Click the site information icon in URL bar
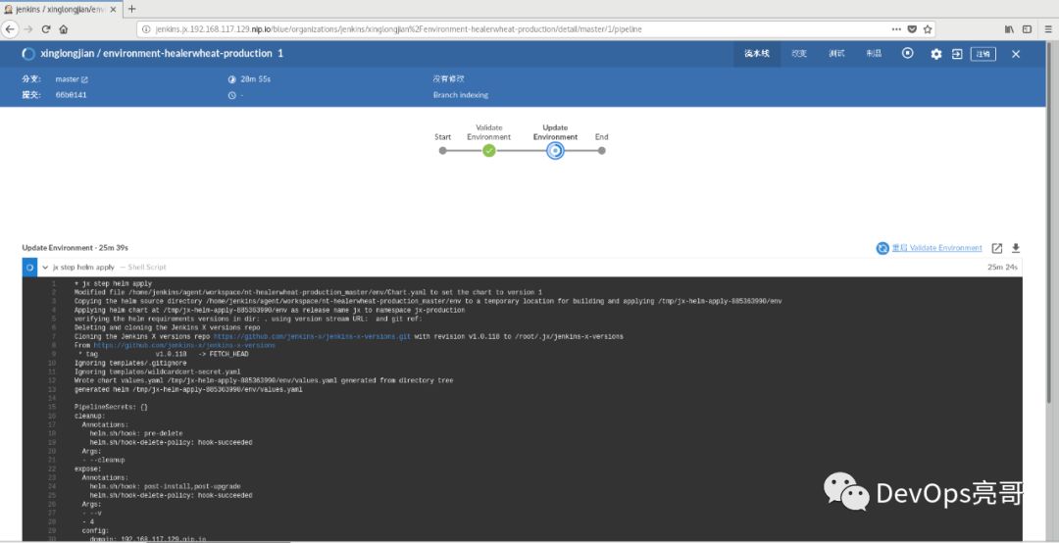 click(146, 29)
